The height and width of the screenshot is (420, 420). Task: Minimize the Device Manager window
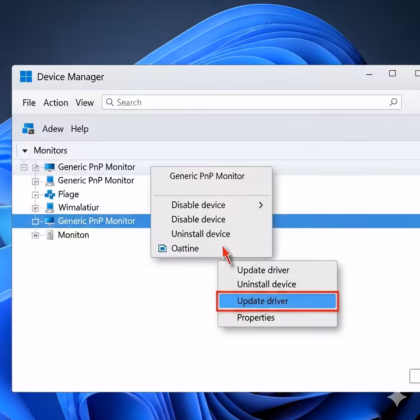[x=369, y=74]
